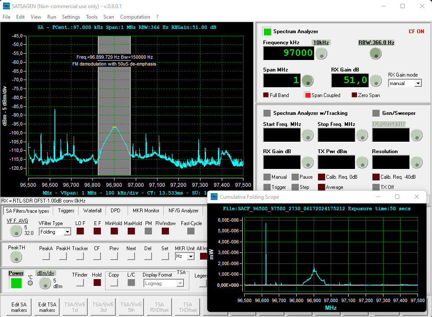432x317 pixels.
Task: Click the 10kHz frequency step label
Action: click(321, 43)
